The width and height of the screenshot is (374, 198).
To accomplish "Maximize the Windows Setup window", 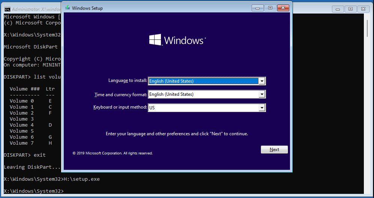I will pyautogui.click(x=270, y=8).
